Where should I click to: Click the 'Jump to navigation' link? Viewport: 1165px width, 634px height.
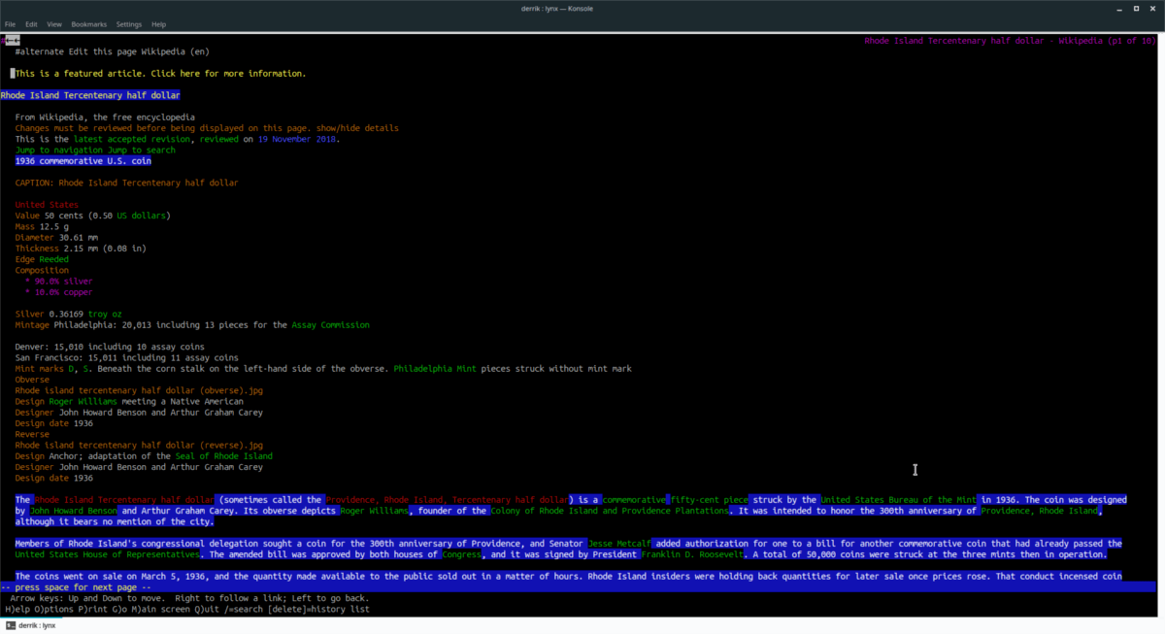click(x=59, y=150)
